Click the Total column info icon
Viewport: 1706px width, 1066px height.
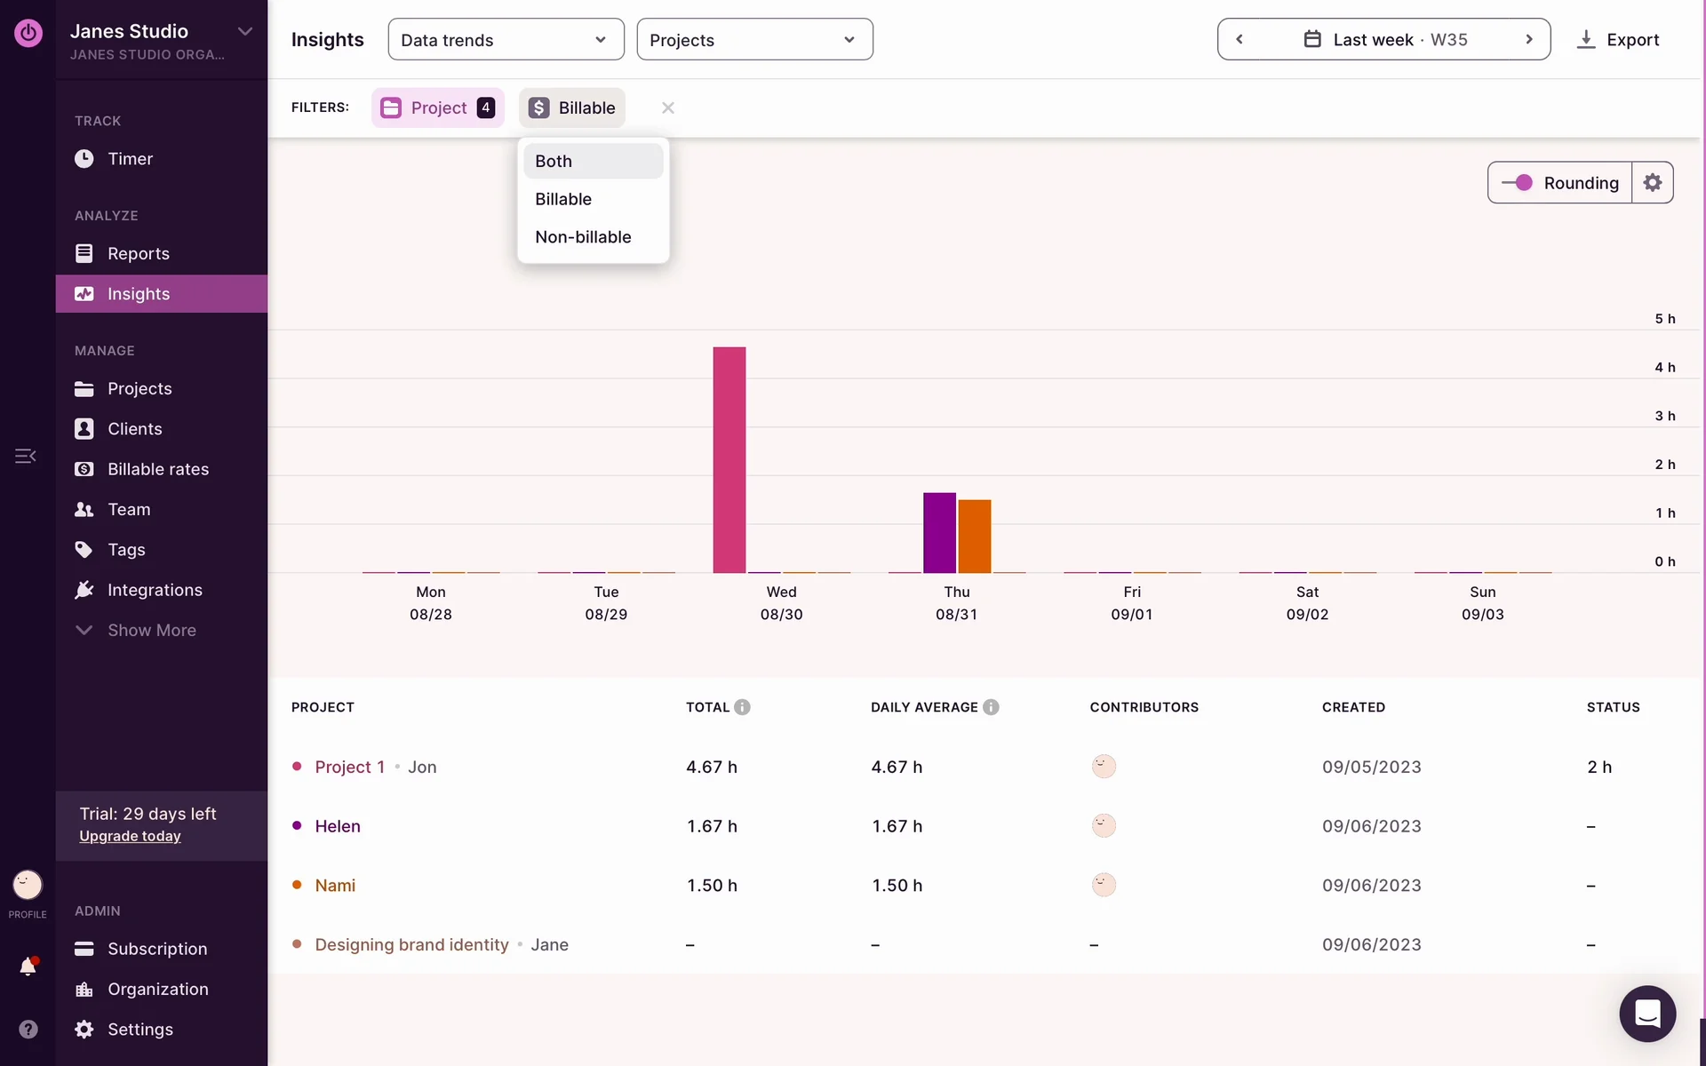(x=742, y=707)
